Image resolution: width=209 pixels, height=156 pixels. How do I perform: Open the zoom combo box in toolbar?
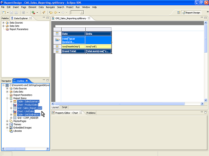[x=77, y=13]
